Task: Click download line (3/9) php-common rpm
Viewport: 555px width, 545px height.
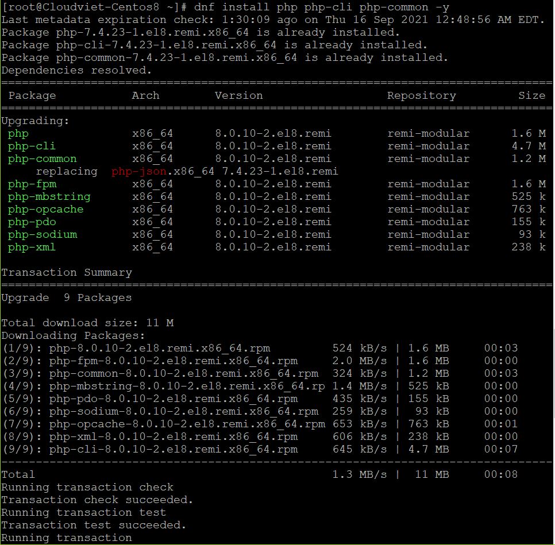Action: pyautogui.click(x=260, y=374)
